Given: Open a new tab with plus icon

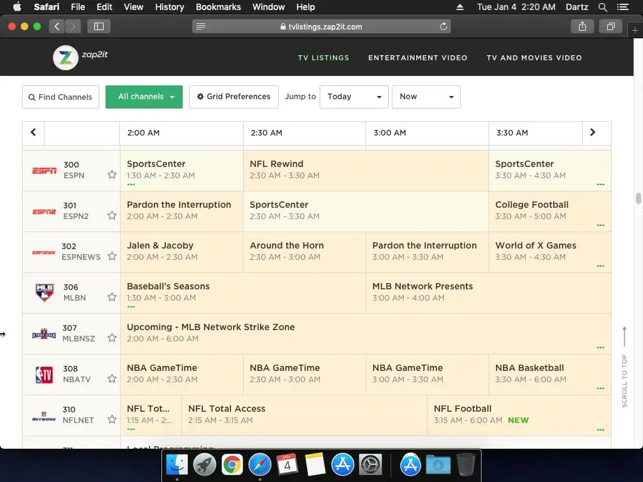Looking at the screenshot, I should (635, 30).
